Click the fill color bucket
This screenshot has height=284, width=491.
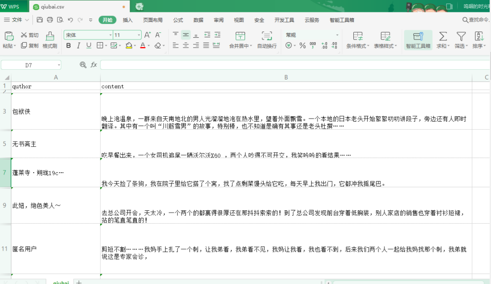pos(129,46)
